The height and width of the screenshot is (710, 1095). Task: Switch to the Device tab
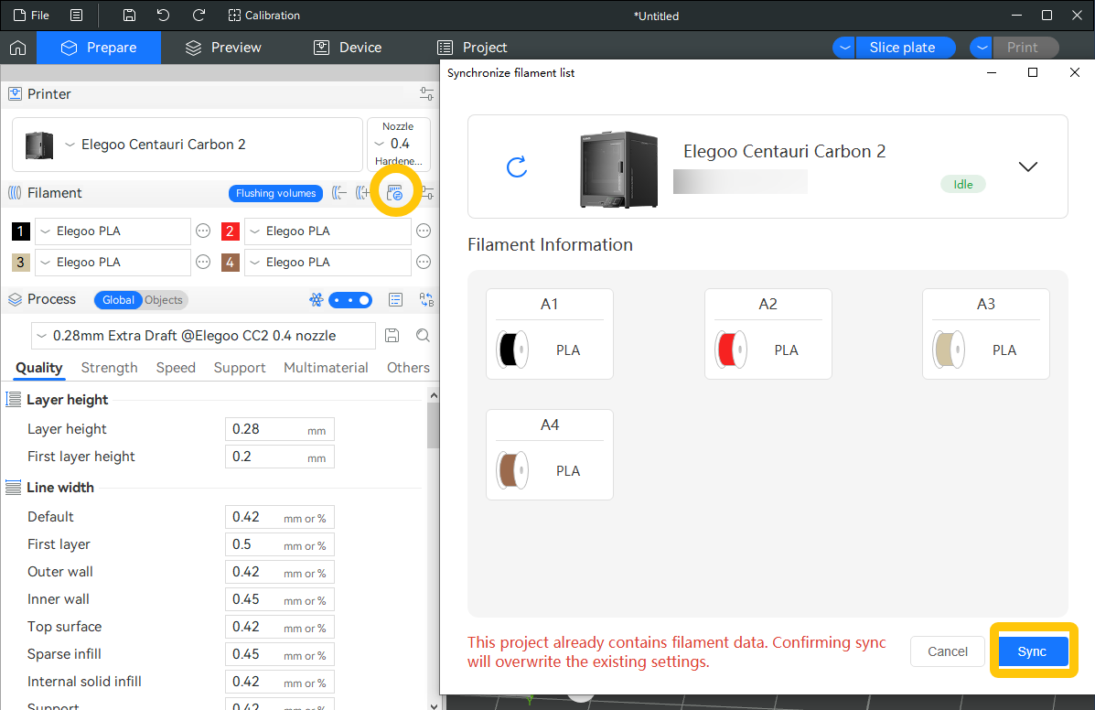coord(347,48)
